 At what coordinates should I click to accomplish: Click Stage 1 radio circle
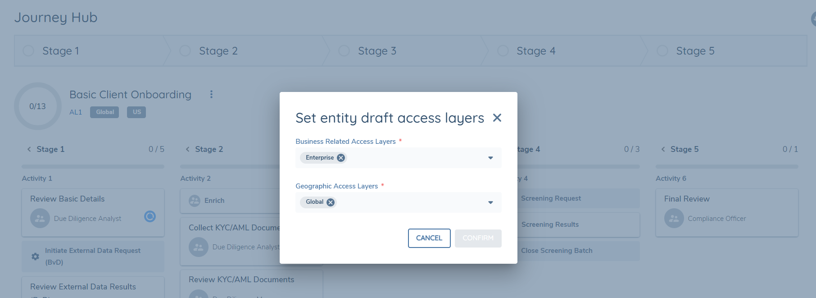[x=28, y=50]
